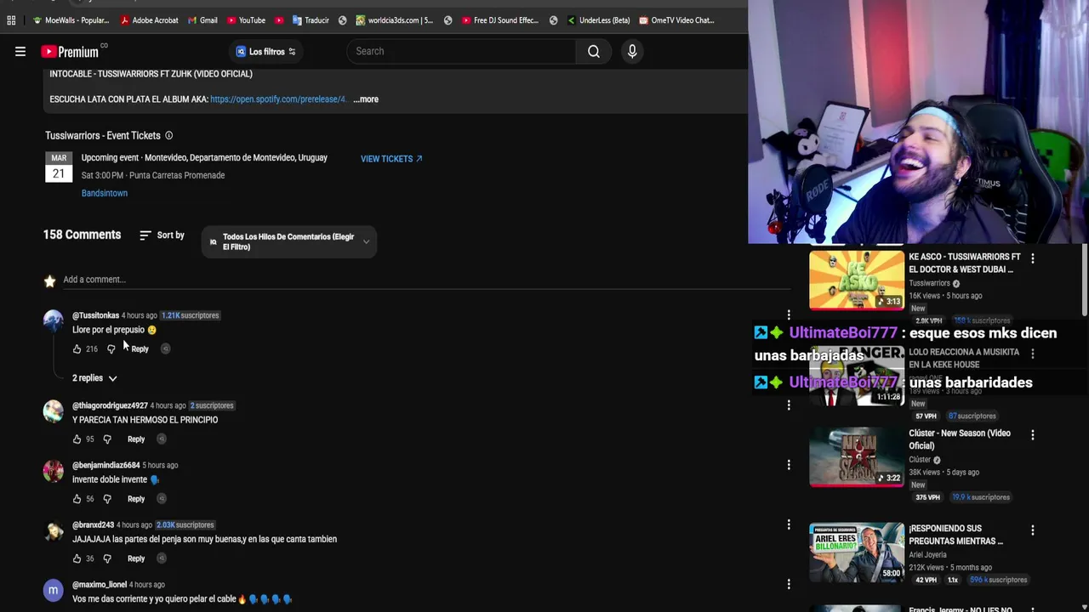Reply to branxd243 comment
The height and width of the screenshot is (612, 1089).
[x=136, y=558]
